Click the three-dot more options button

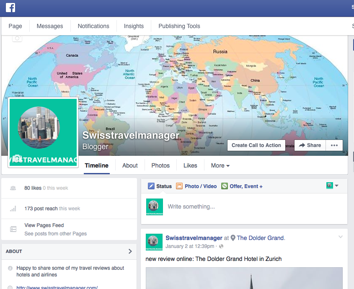[x=334, y=145]
